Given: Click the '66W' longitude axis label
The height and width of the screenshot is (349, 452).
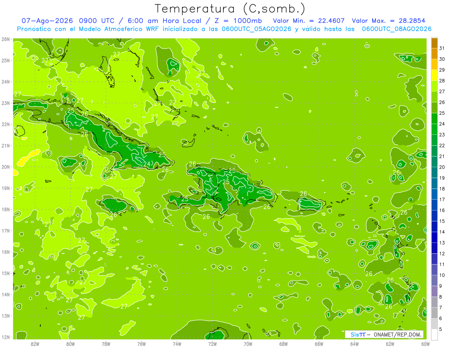Looking at the screenshot, I should click(319, 343).
